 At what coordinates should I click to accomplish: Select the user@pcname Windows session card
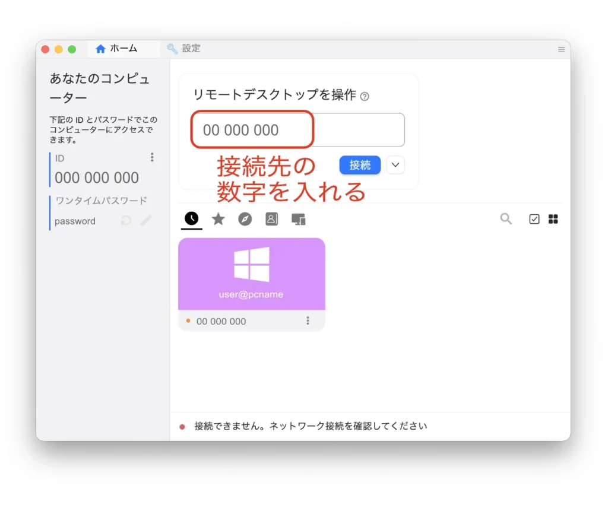tap(251, 274)
